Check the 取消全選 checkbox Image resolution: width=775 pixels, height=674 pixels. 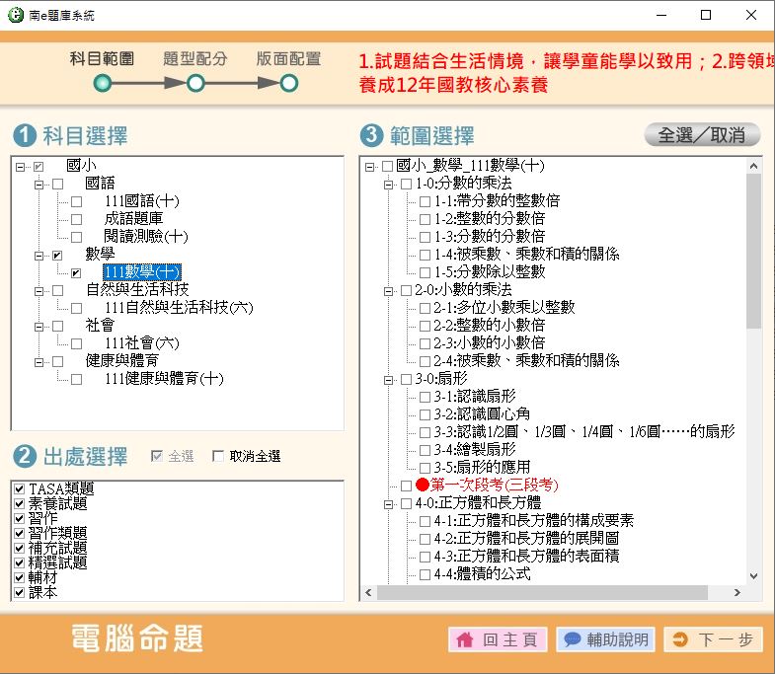(217, 456)
